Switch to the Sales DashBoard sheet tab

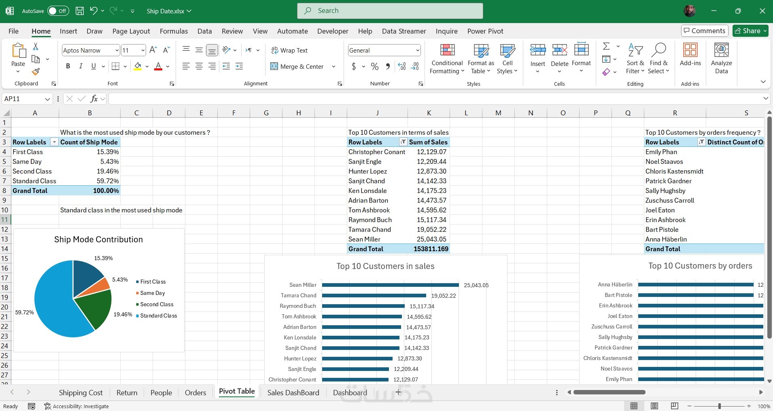point(293,392)
